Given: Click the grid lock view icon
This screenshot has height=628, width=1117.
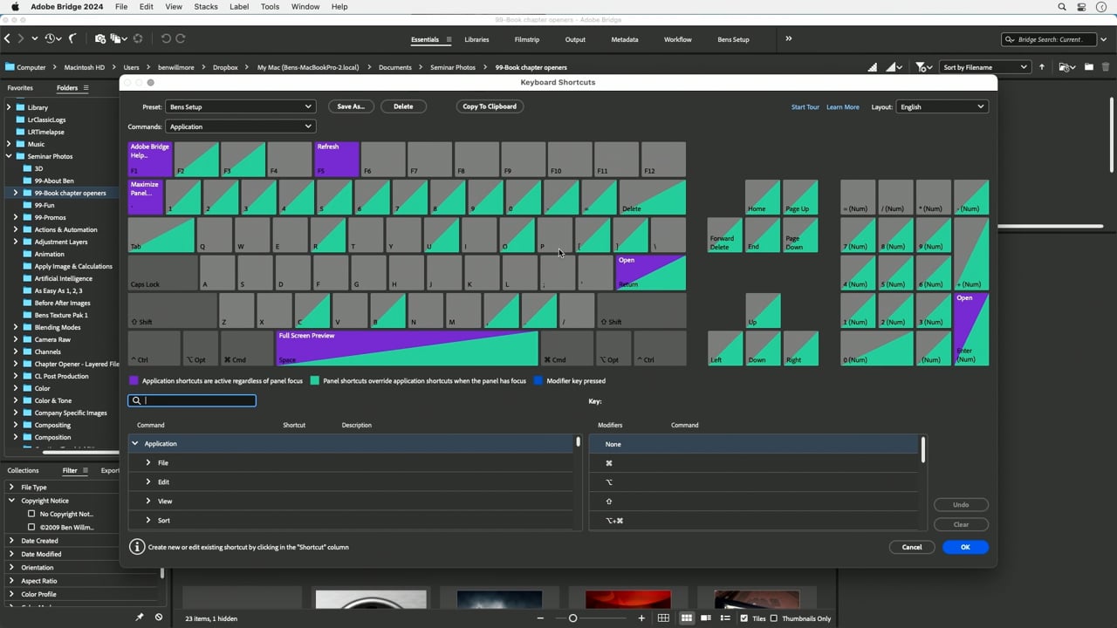Looking at the screenshot, I should [x=663, y=618].
